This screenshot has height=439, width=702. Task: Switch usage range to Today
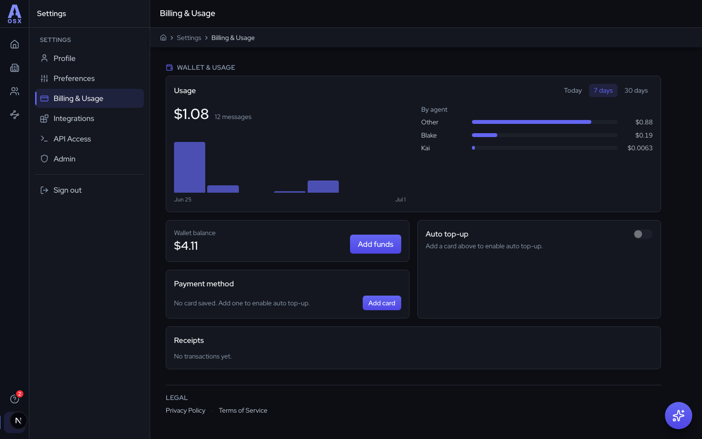573,90
